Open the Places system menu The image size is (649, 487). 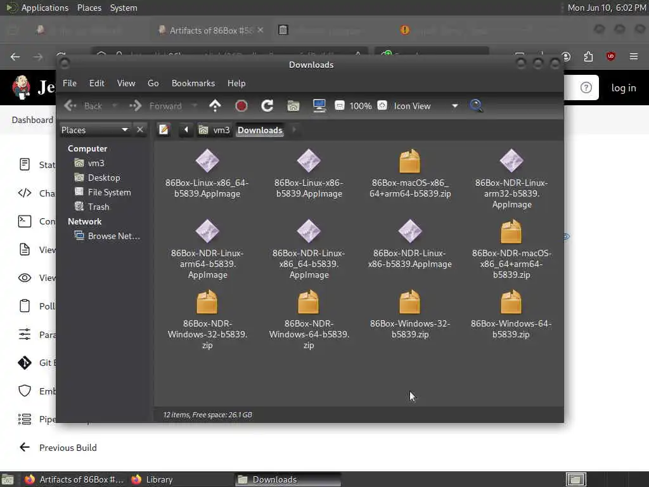tap(89, 8)
